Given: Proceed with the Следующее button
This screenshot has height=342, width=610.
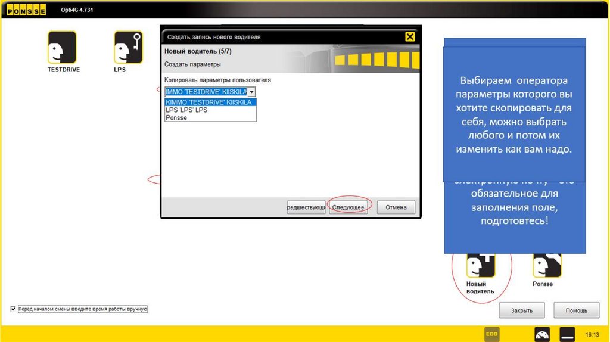Looking at the screenshot, I should [x=348, y=207].
